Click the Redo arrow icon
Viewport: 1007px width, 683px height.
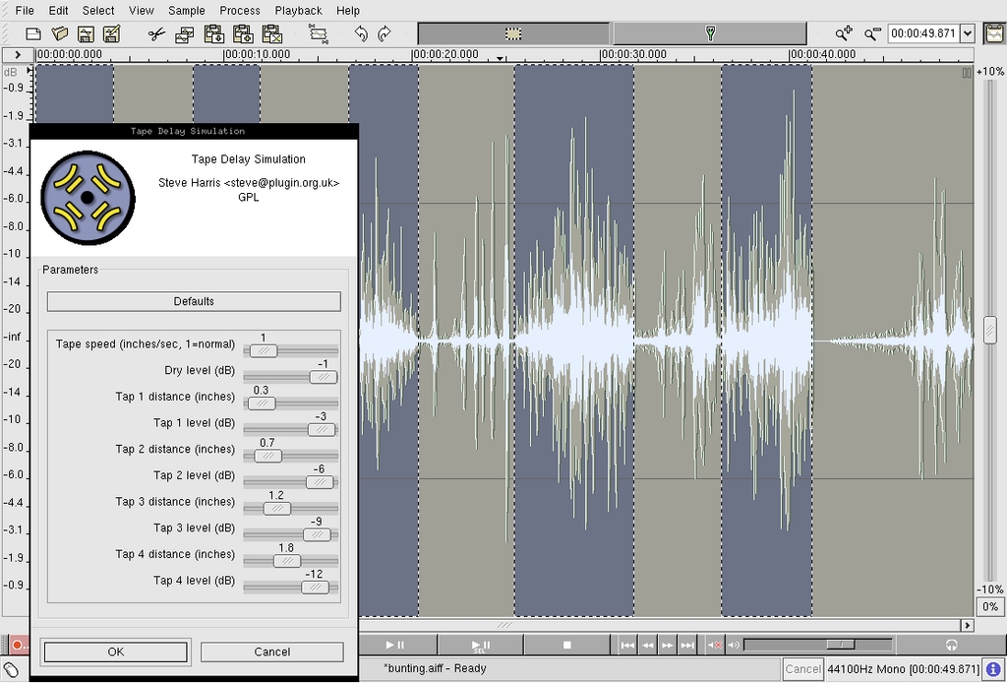[385, 33]
